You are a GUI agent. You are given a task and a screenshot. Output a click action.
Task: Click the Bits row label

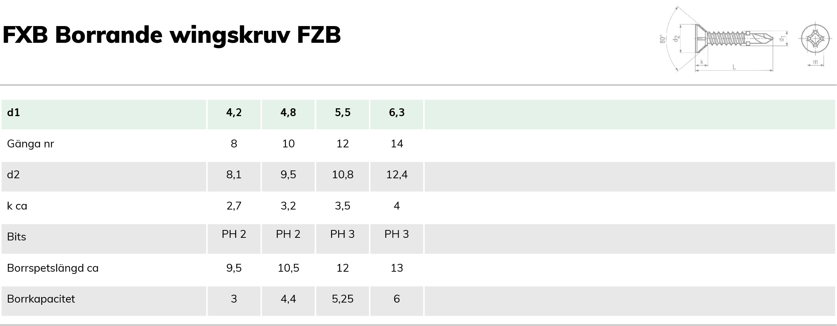point(16,237)
